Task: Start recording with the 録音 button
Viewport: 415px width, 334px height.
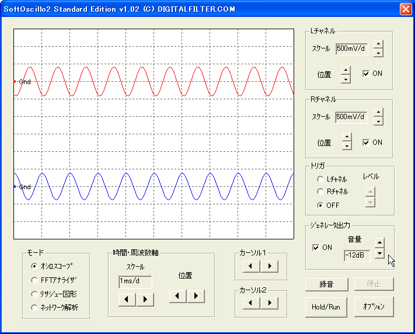Action: click(x=327, y=284)
